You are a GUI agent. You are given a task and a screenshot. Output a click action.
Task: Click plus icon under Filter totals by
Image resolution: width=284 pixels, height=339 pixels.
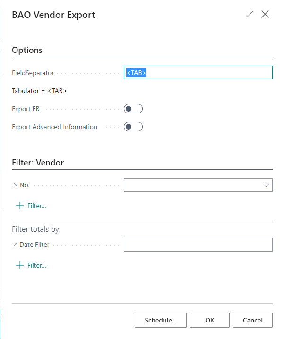click(20, 266)
